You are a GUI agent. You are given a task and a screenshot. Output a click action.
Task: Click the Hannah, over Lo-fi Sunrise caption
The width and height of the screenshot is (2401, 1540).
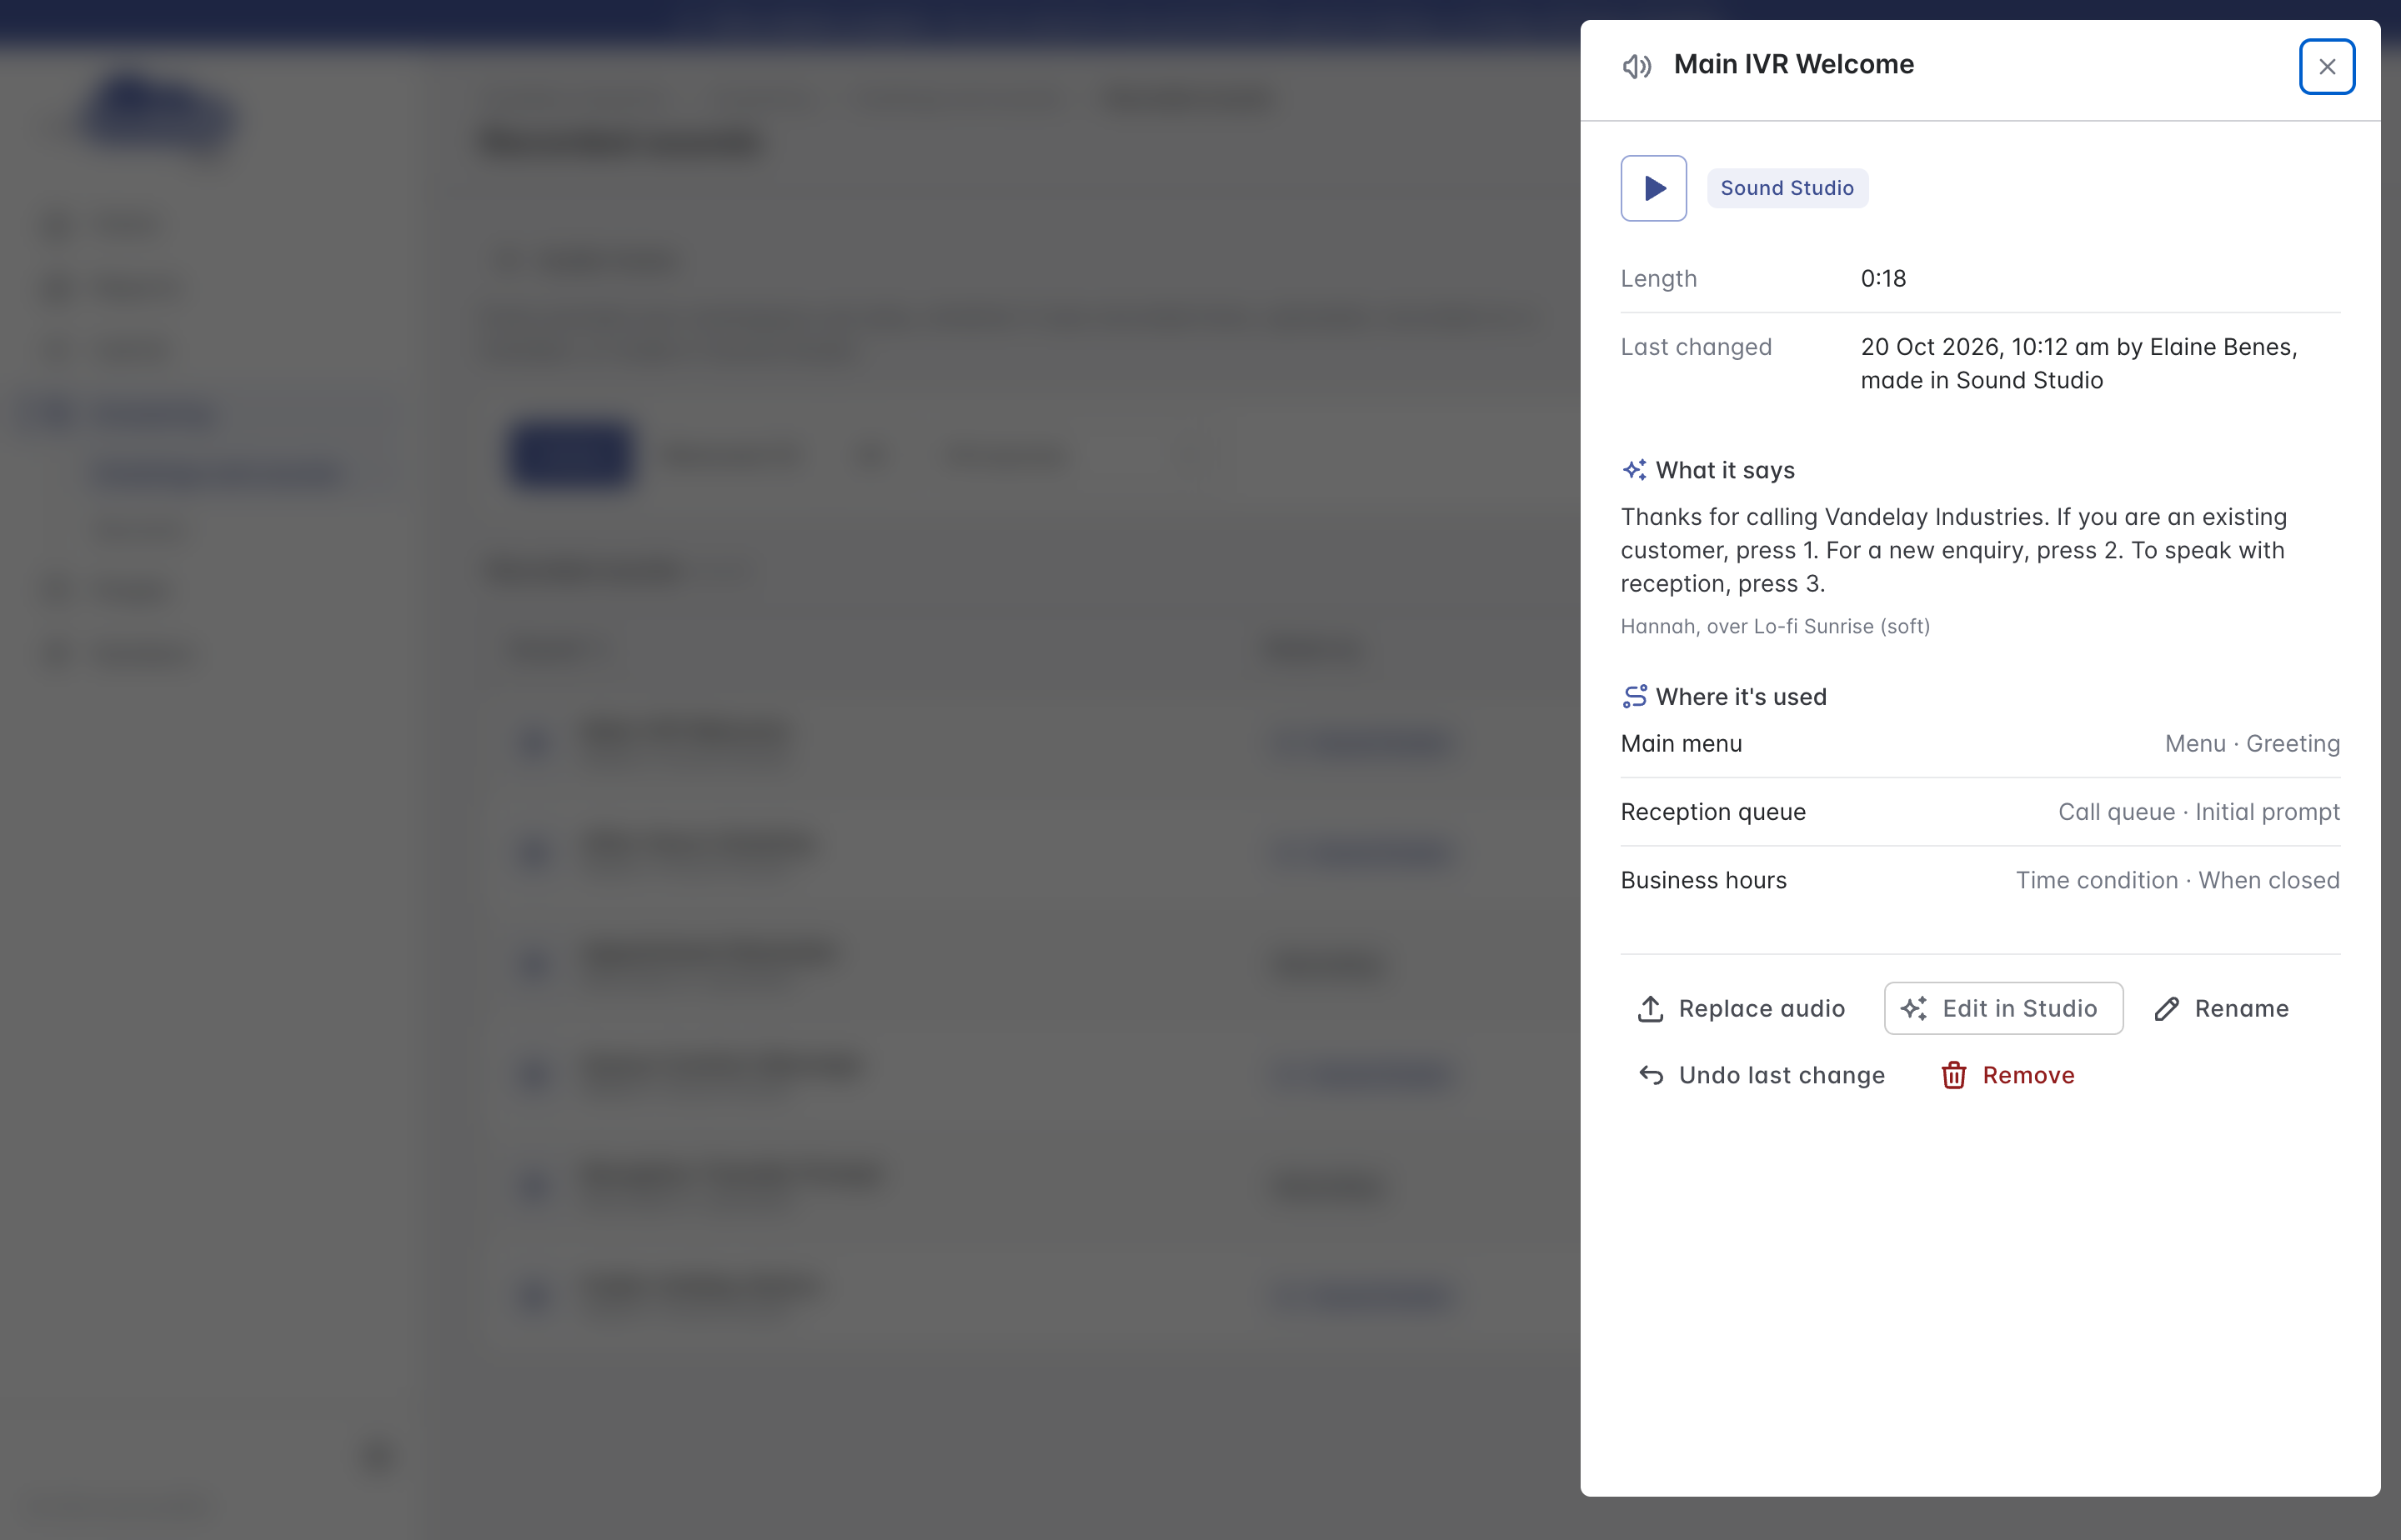[x=1775, y=627]
